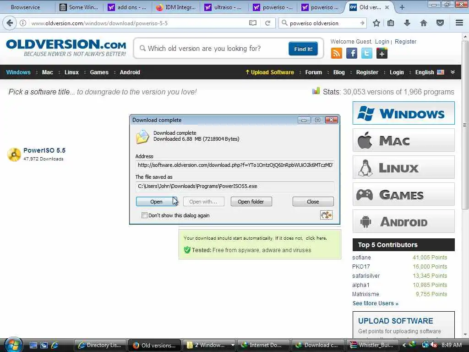Open the bookmarks list icon

click(391, 23)
